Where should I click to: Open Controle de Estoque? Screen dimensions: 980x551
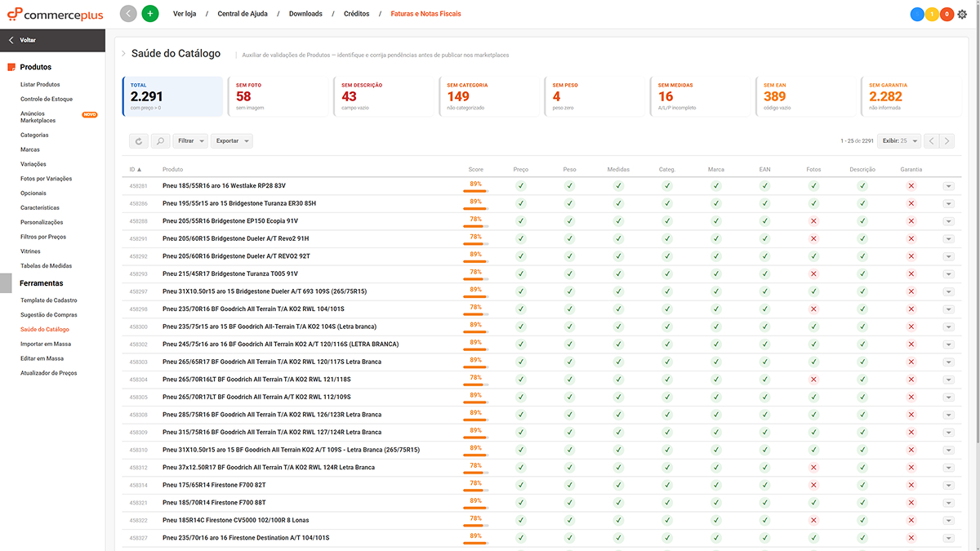click(47, 100)
